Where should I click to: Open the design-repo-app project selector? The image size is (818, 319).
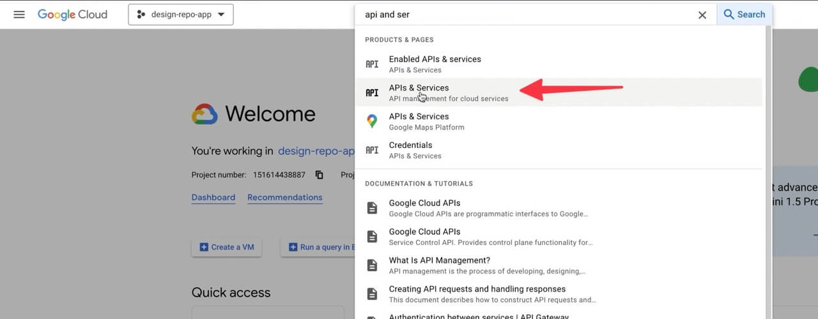[x=181, y=15]
